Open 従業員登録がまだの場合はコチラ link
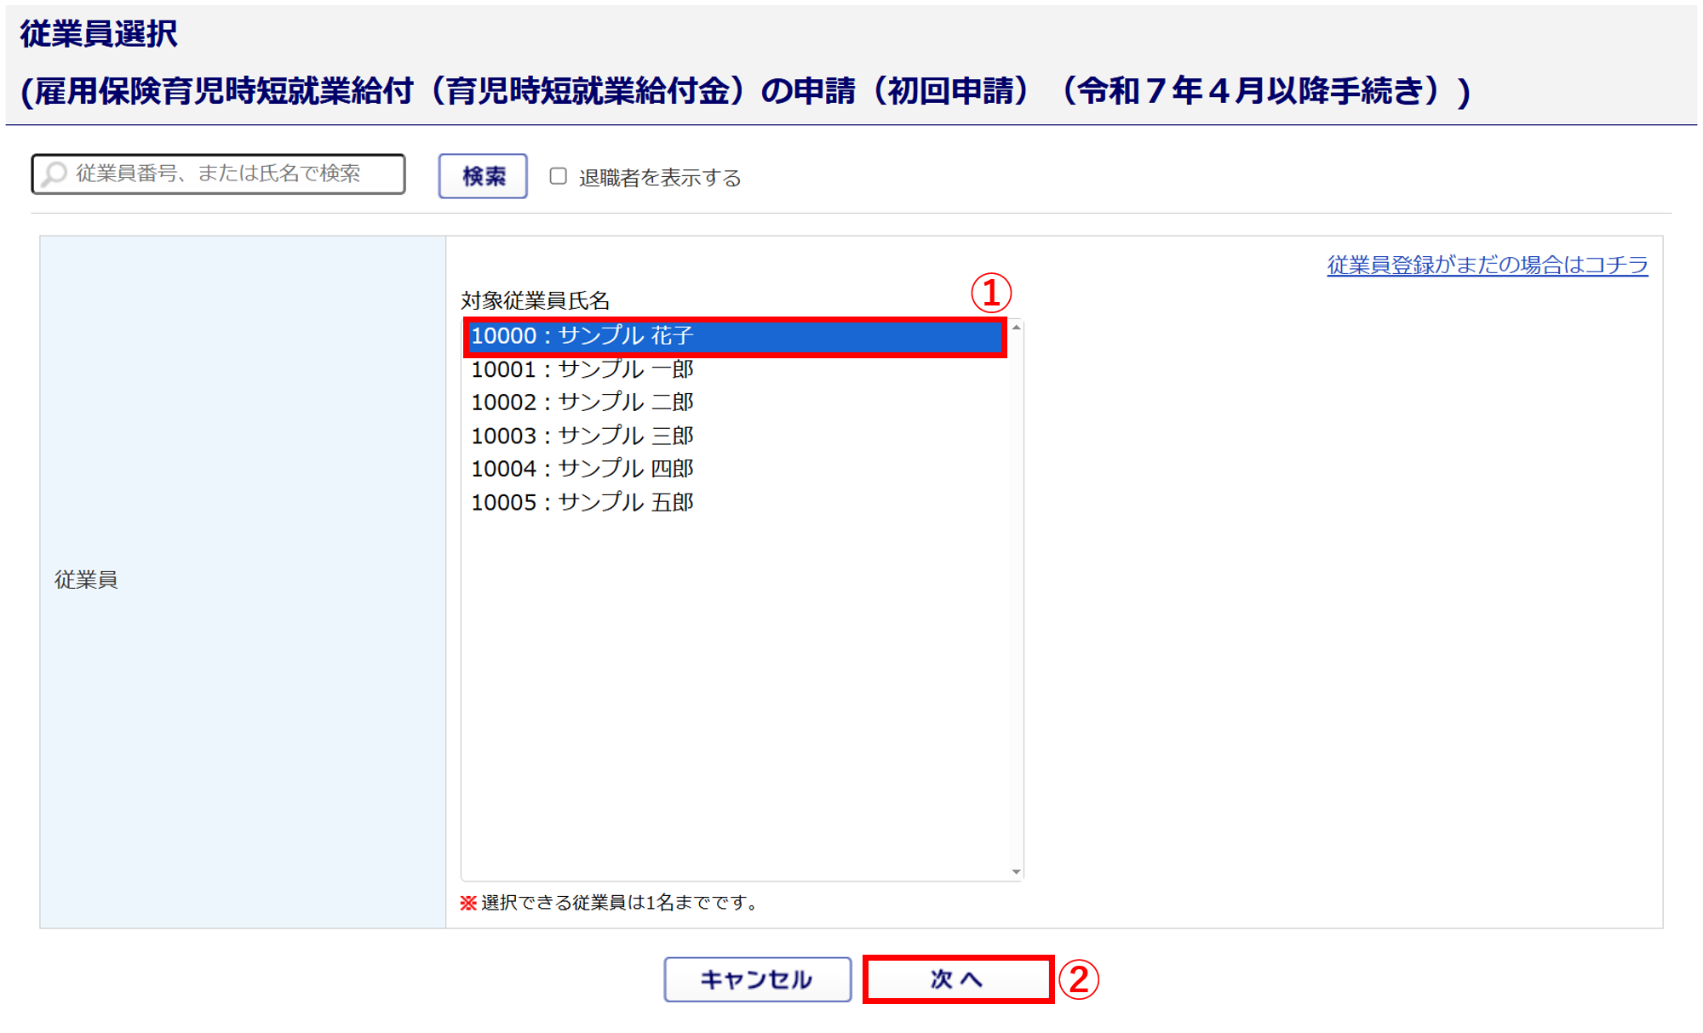This screenshot has height=1033, width=1703. 1487,265
